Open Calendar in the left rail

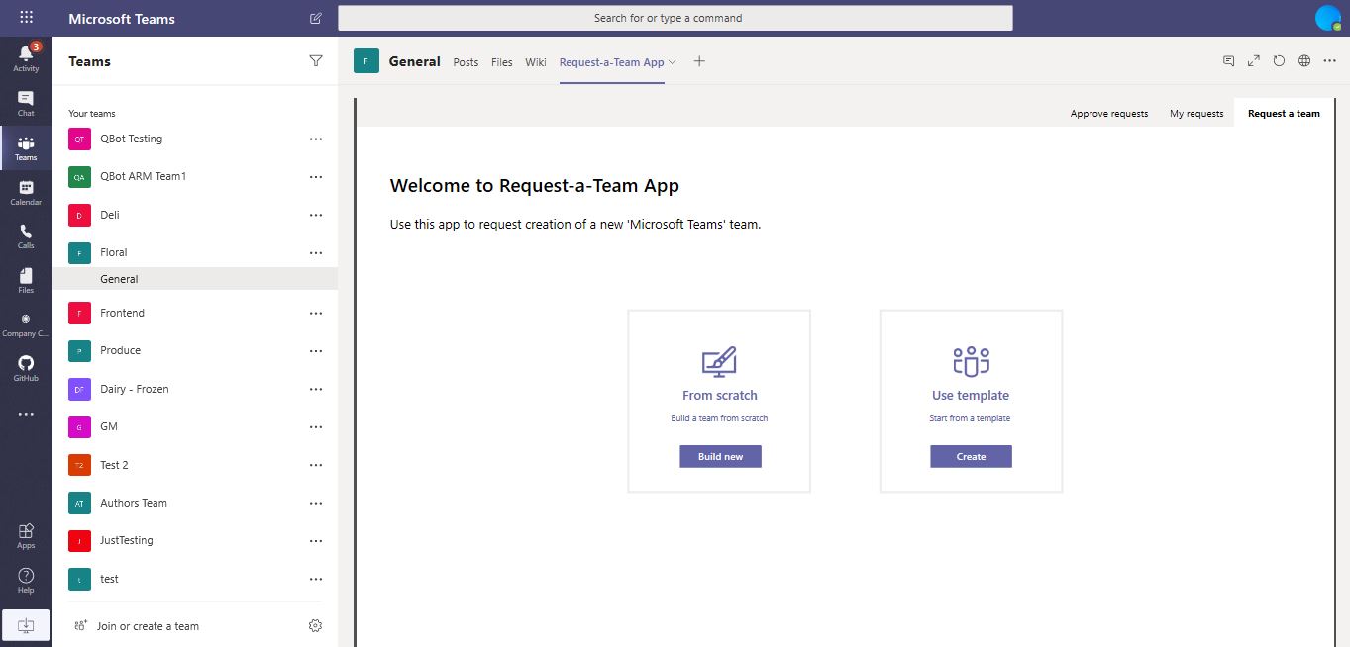pyautogui.click(x=26, y=192)
